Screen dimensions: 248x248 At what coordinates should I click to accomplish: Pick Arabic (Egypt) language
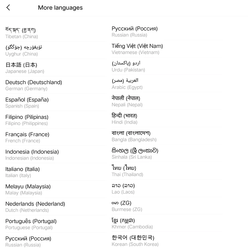click(x=167, y=84)
